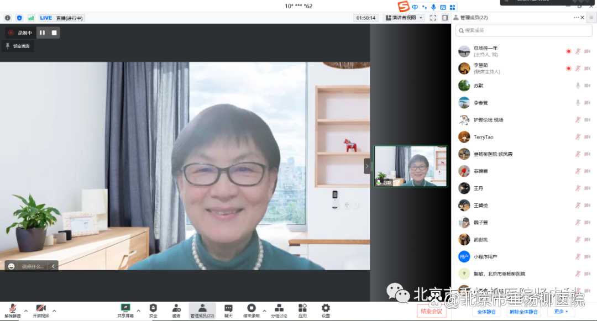This screenshot has height=321, width=597.
Task: Enter fullscreen mode using the top bar icon
Action: (433, 18)
